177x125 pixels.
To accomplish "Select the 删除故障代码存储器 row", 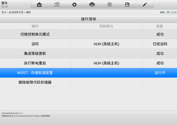I will pyautogui.click(x=88, y=82).
